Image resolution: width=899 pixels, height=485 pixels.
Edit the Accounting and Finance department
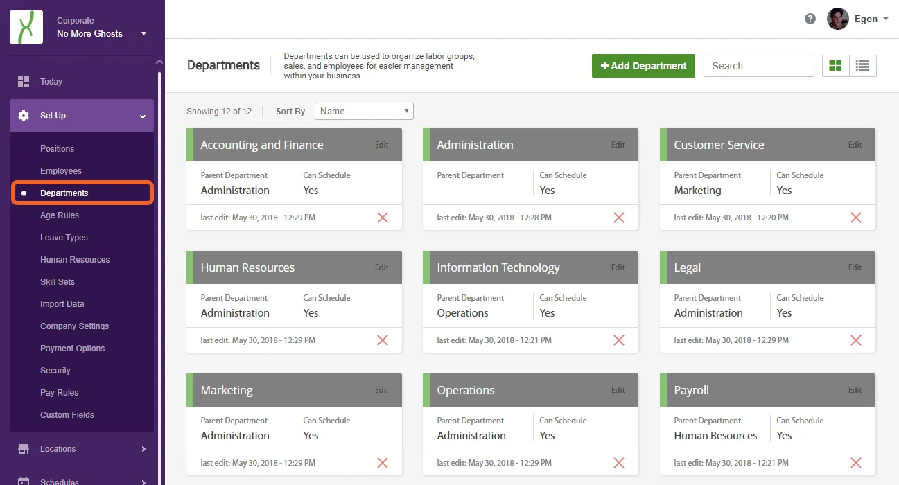coord(382,145)
